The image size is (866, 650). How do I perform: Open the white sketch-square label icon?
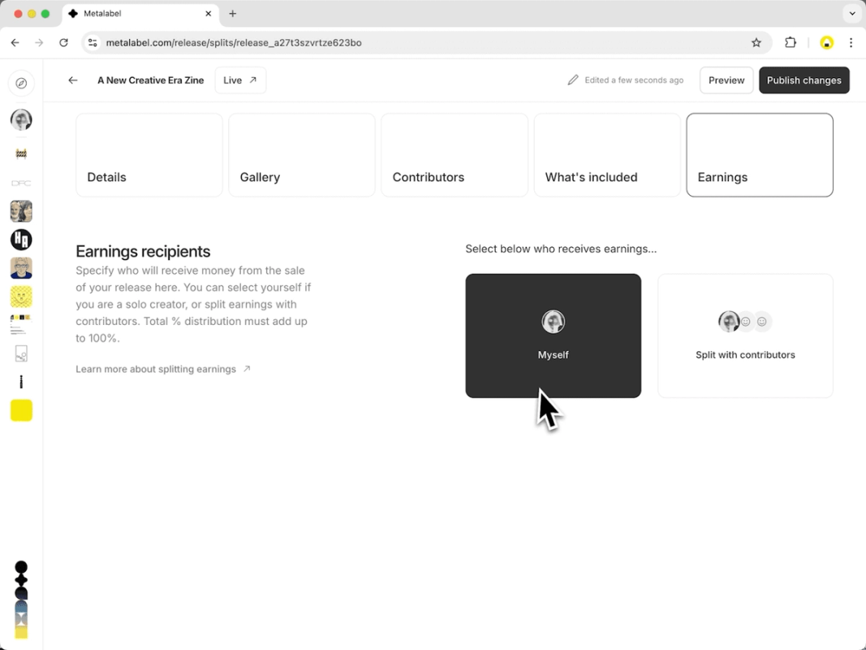click(x=21, y=353)
